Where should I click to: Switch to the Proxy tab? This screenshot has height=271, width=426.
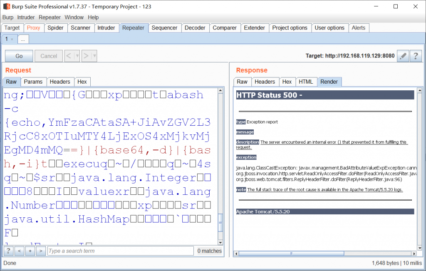pyautogui.click(x=33, y=28)
